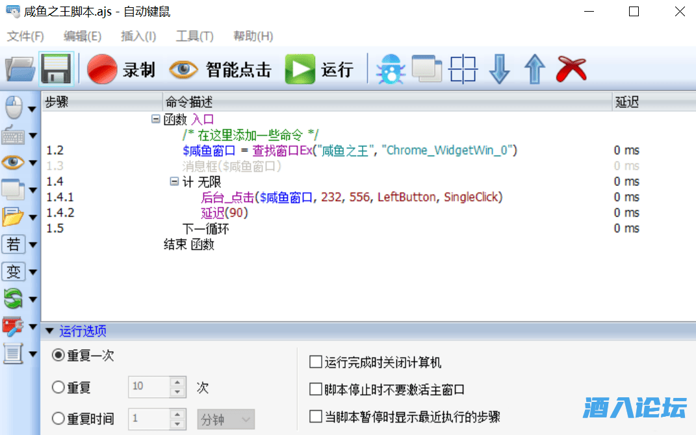Expand keyboard commands dropdown arrow
The image size is (696, 435).
pyautogui.click(x=33, y=135)
